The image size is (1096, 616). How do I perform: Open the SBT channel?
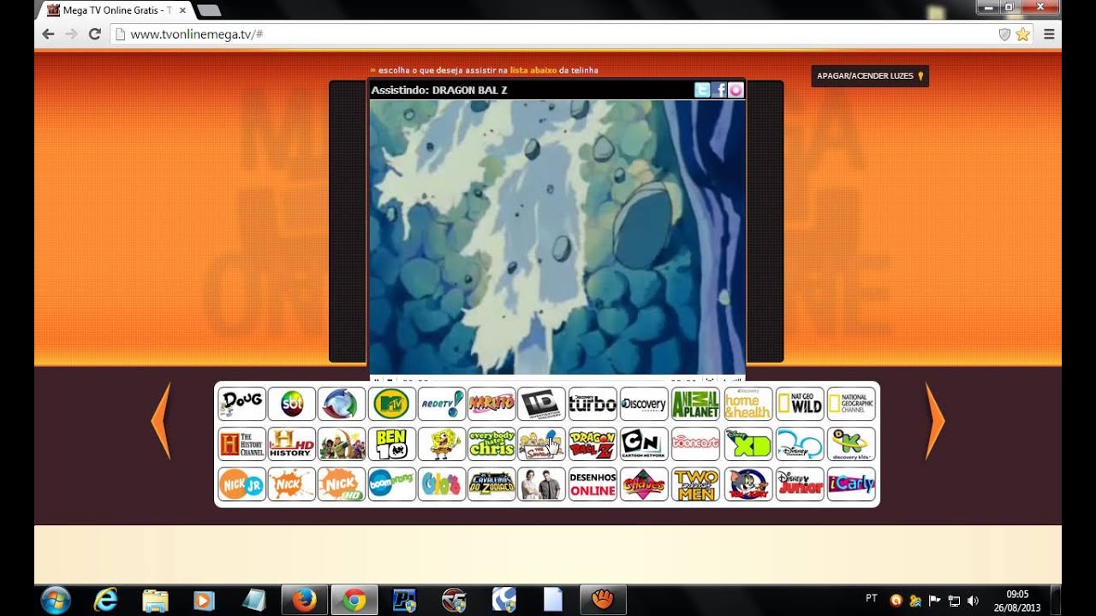tap(292, 404)
